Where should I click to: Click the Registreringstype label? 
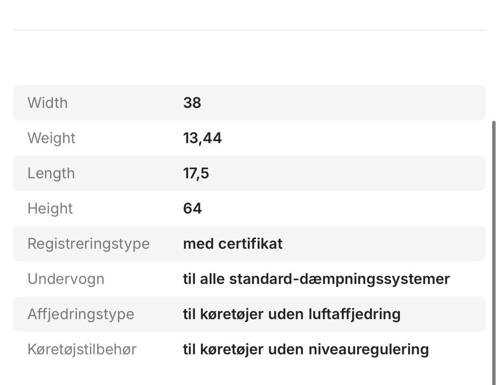coord(88,244)
